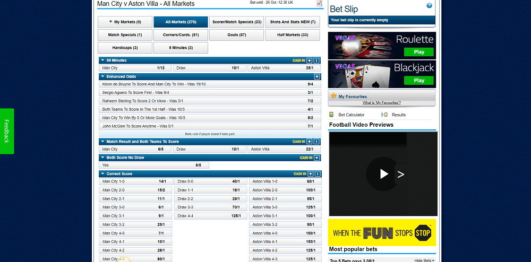Screen dimensions: 531x262
Task: Collapse Both Score No Draw section
Action: point(102,158)
